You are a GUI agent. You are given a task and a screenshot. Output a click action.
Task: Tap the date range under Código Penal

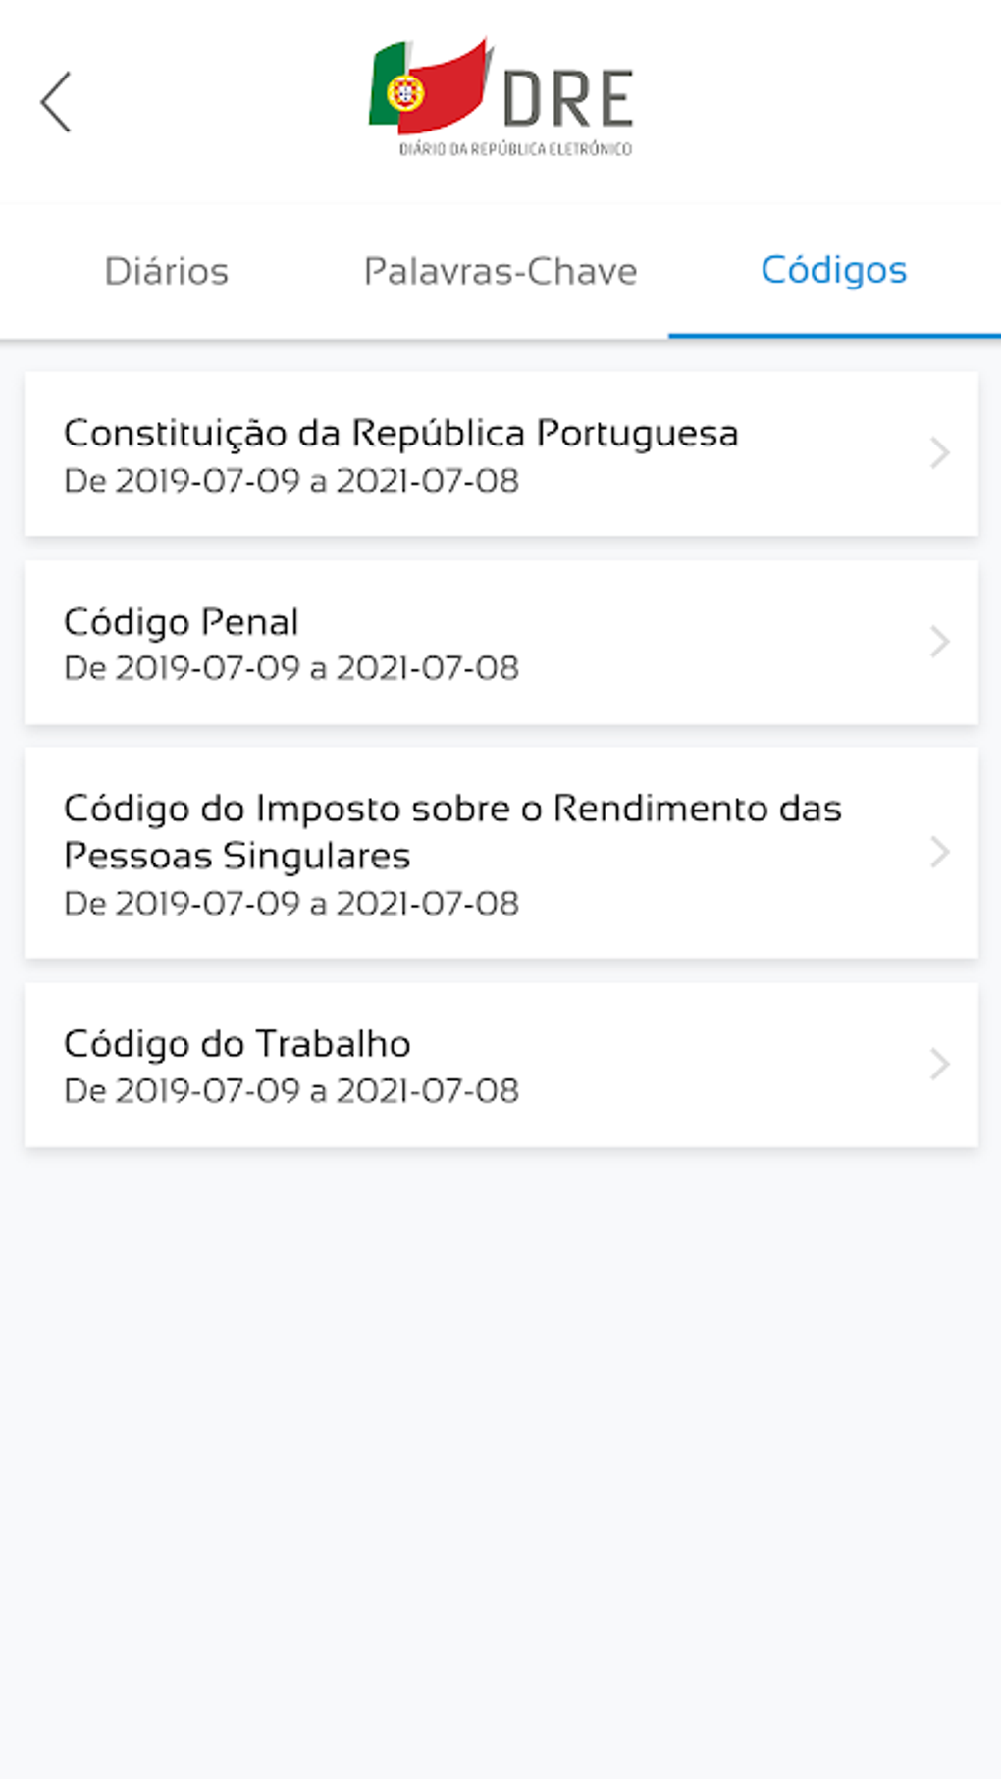[x=291, y=668]
